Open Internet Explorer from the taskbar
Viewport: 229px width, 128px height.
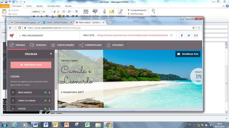coord(15,125)
